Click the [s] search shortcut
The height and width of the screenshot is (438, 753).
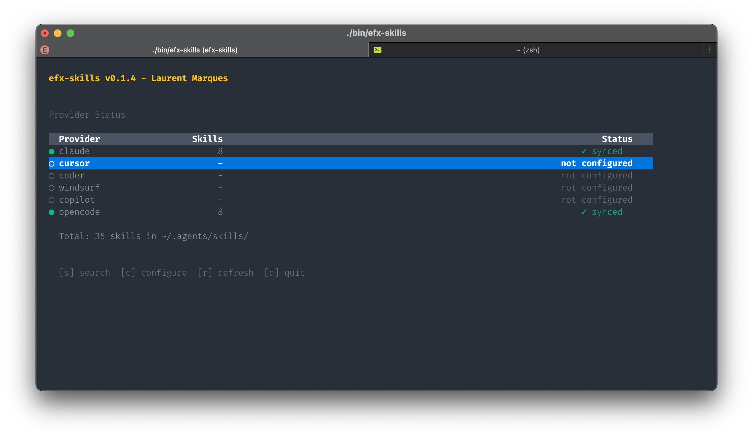pyautogui.click(x=85, y=272)
